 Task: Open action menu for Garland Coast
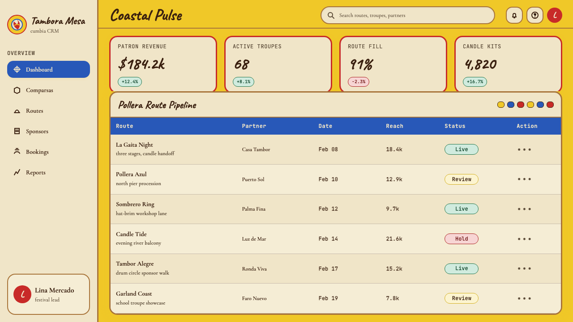pos(524,298)
